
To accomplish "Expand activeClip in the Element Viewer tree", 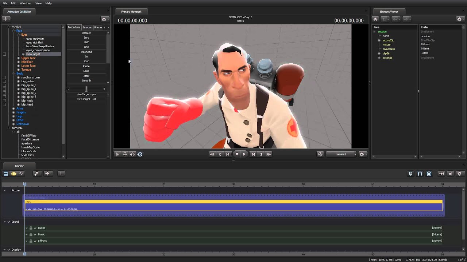I will tap(379, 40).
